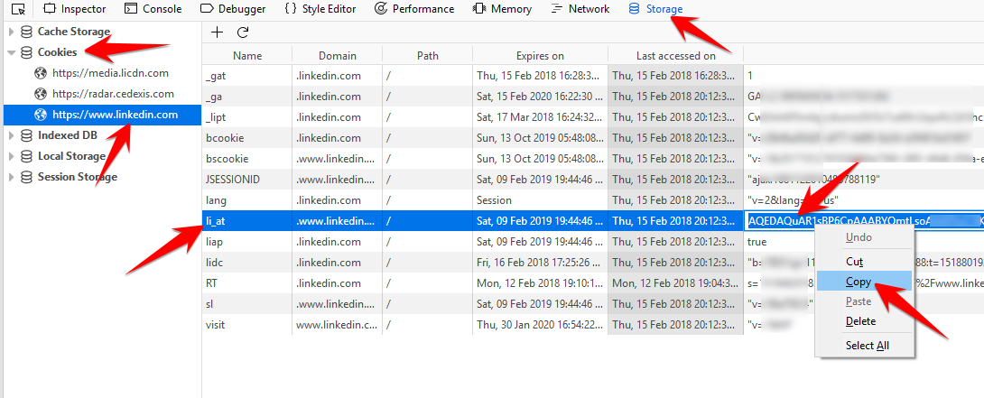The width and height of the screenshot is (984, 398).
Task: Select the _lipt cookie name
Action: click(214, 117)
